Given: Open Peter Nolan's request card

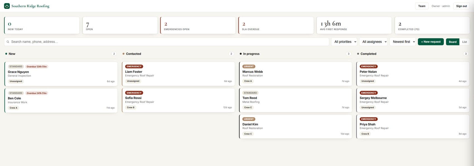Looking at the screenshot, I should [x=413, y=74].
